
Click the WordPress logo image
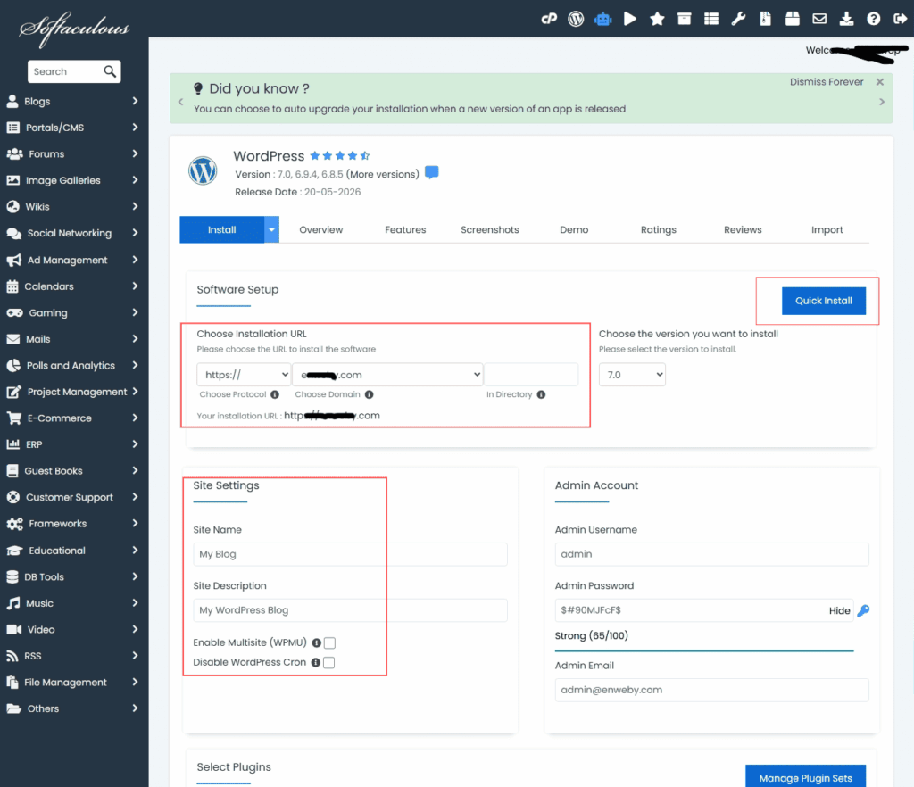click(203, 170)
